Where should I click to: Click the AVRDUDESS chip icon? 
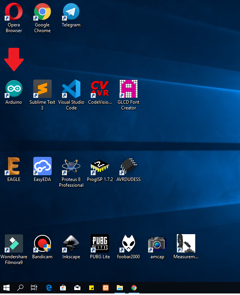pyautogui.click(x=129, y=166)
